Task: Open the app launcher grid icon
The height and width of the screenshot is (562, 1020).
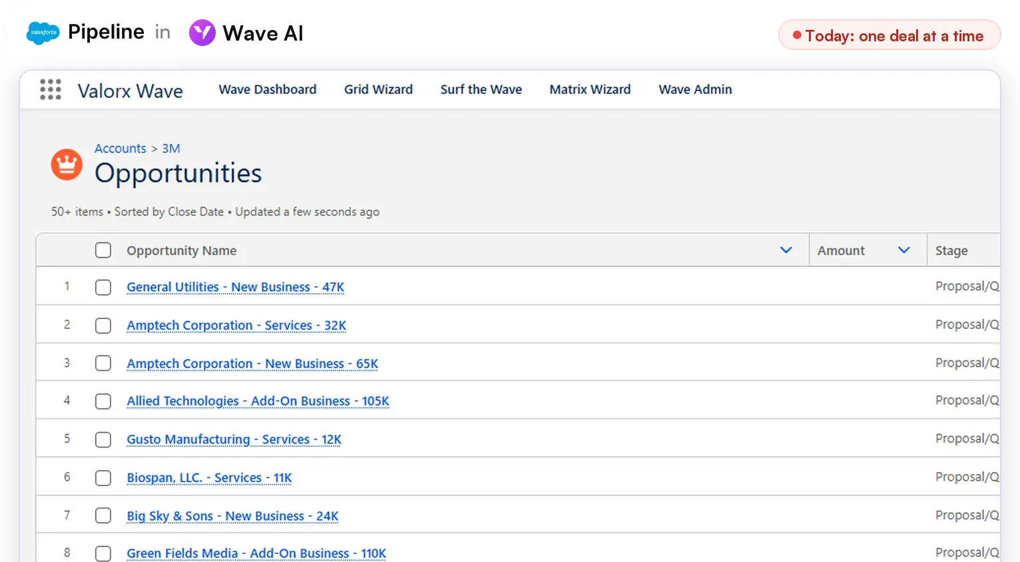Action: coord(51,89)
